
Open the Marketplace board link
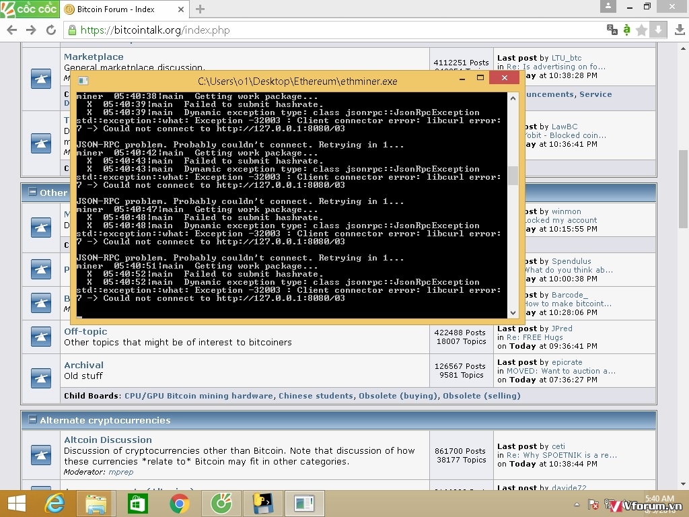point(94,57)
